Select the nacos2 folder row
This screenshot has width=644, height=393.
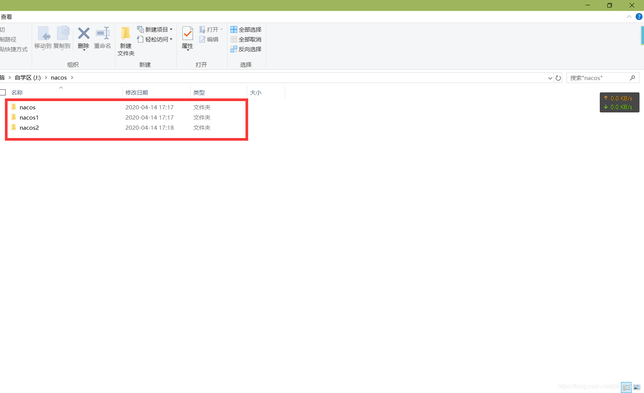128,127
